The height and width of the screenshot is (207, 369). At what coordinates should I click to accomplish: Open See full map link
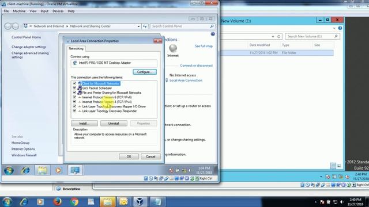(x=204, y=46)
